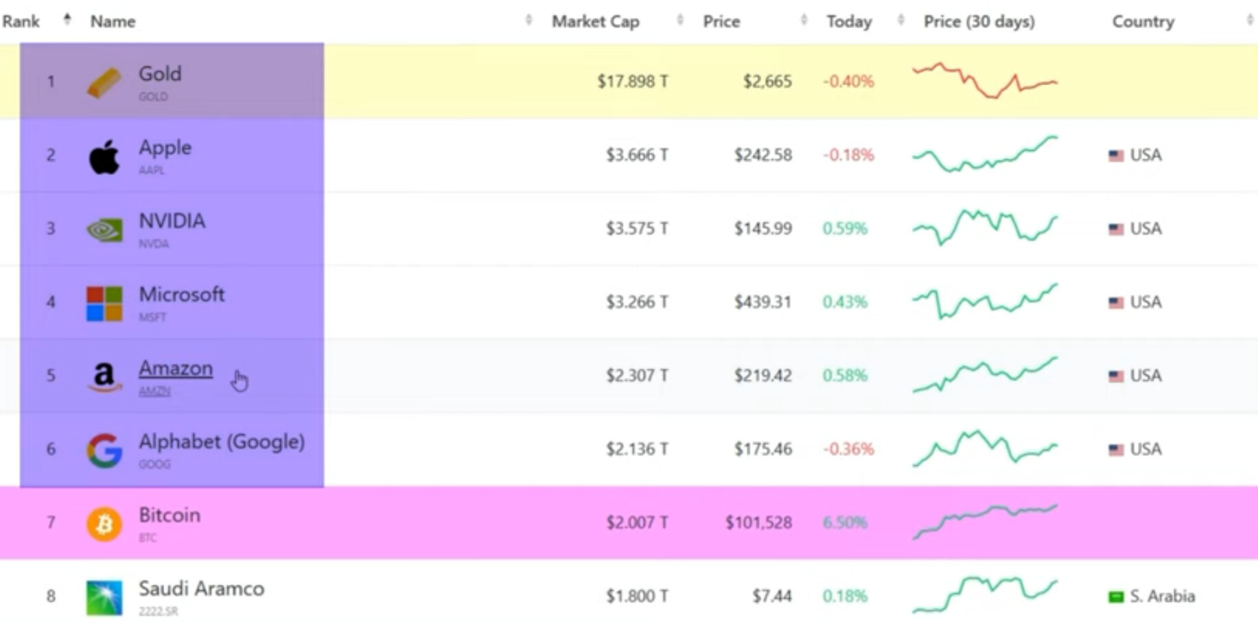Click Apple market cap $3.666 T
The image size is (1258, 626).
coord(637,155)
